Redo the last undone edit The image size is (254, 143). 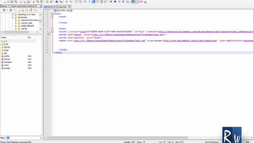[x=51, y=2]
